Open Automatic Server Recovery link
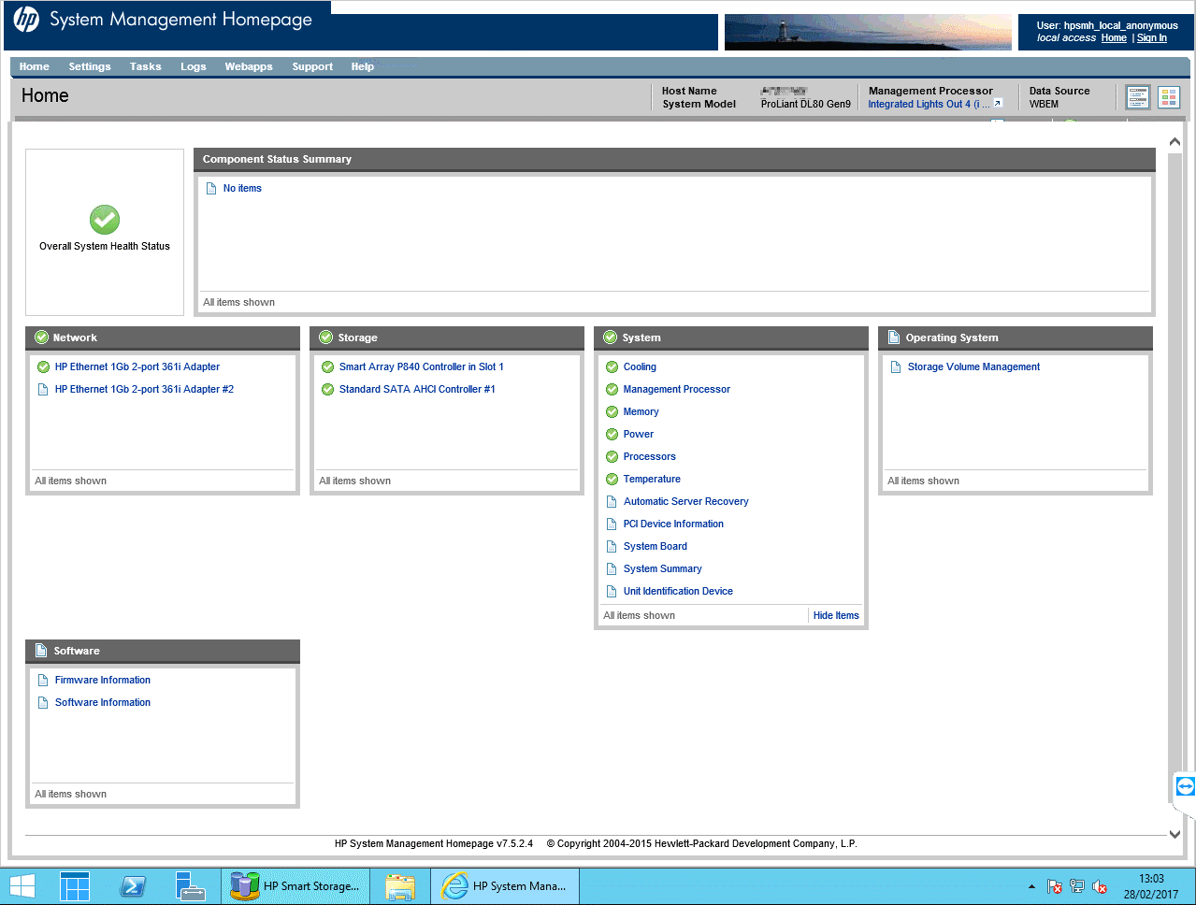Screen dimensions: 1196x905 686,502
